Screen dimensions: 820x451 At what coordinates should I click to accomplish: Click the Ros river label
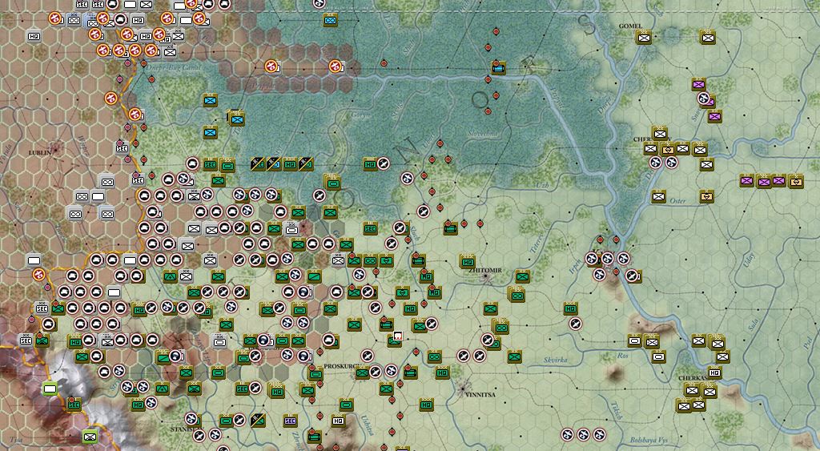[x=622, y=355]
